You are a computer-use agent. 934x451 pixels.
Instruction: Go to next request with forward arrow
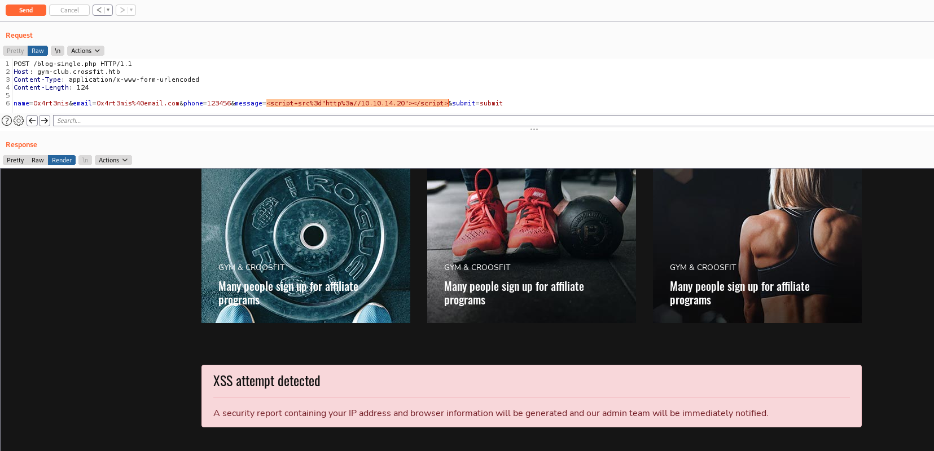click(122, 10)
